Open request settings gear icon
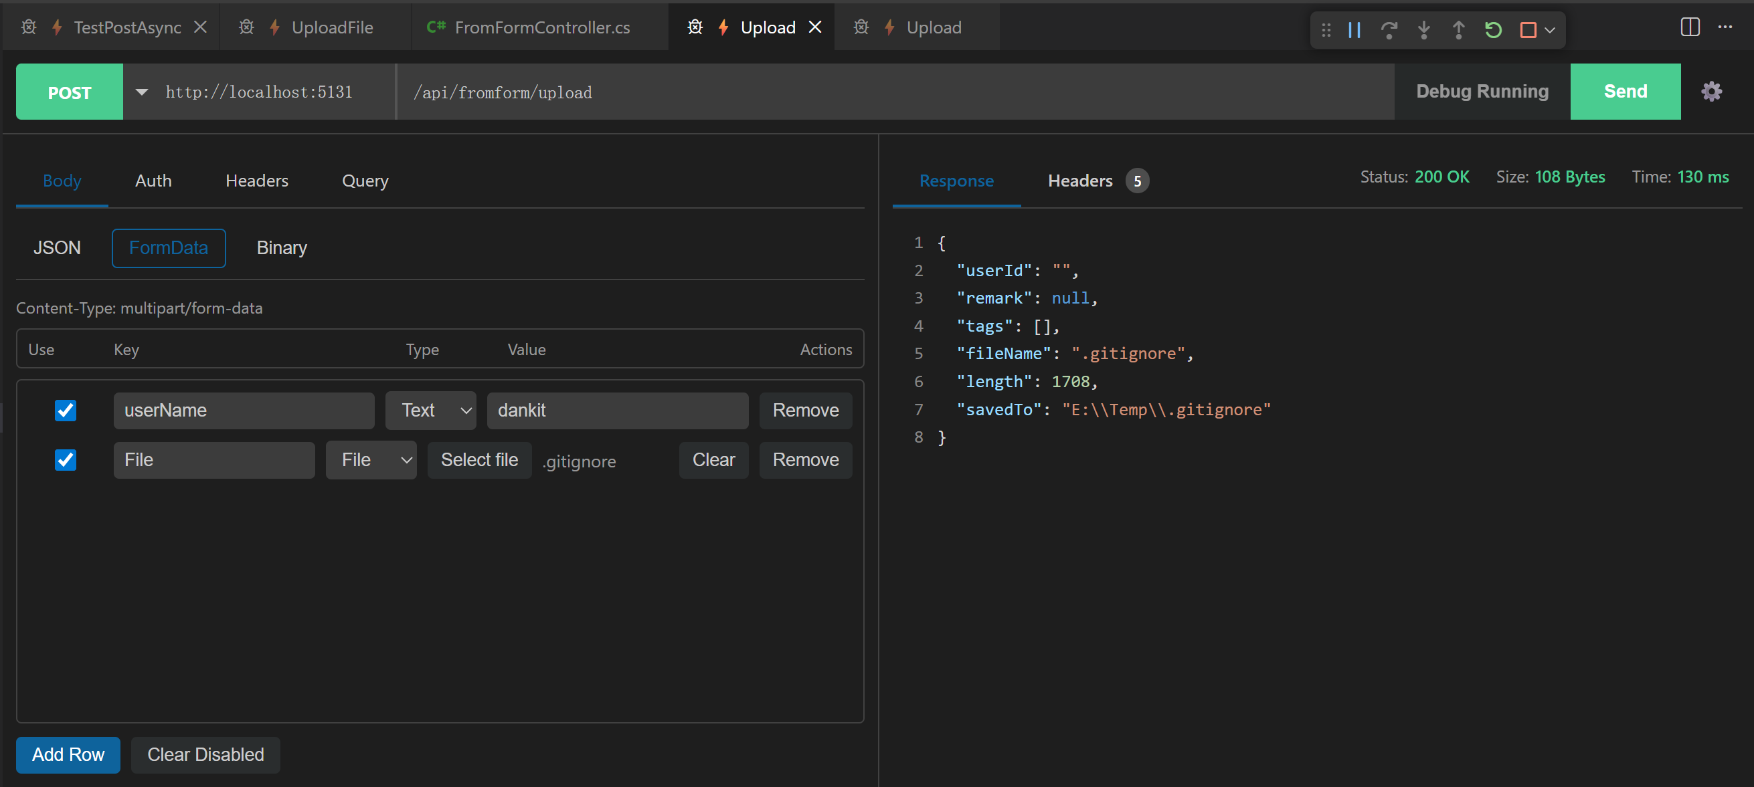 1711,92
